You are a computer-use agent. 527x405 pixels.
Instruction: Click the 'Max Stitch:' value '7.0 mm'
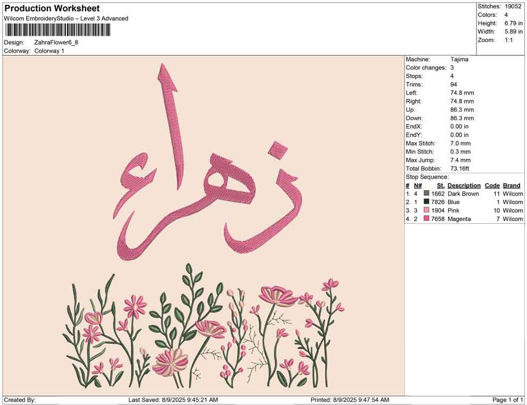pyautogui.click(x=460, y=144)
